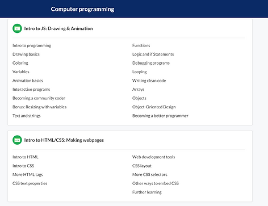The image size is (268, 206).
Task: Open the Writing clean code unit
Action: [149, 81]
